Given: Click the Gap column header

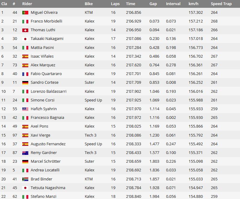Looking at the screenshot, I should pos(153,4).
